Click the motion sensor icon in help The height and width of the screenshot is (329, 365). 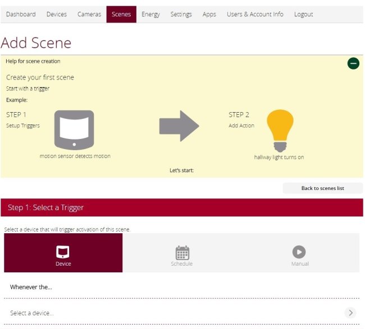coord(74,129)
